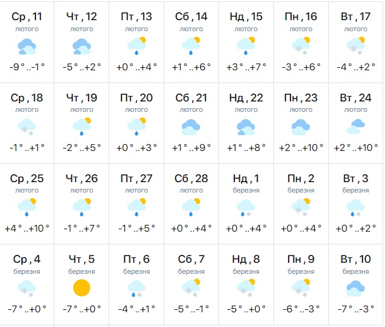Click the cloudy icon for Sunday, February 22
The width and height of the screenshot is (385, 327).
pos(246,127)
